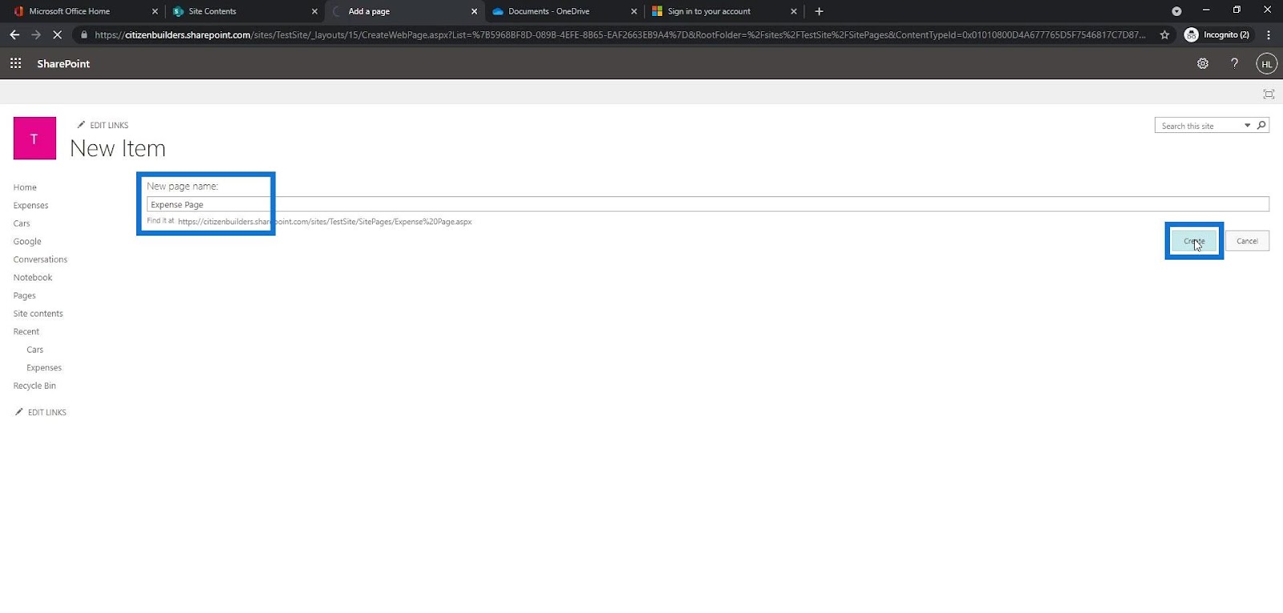1283x613 pixels.
Task: Stop loading the page
Action: click(57, 34)
